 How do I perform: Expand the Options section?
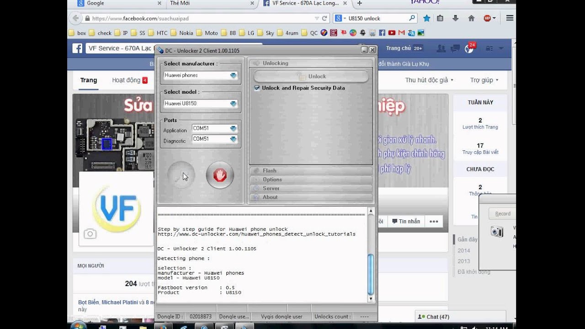tap(311, 180)
